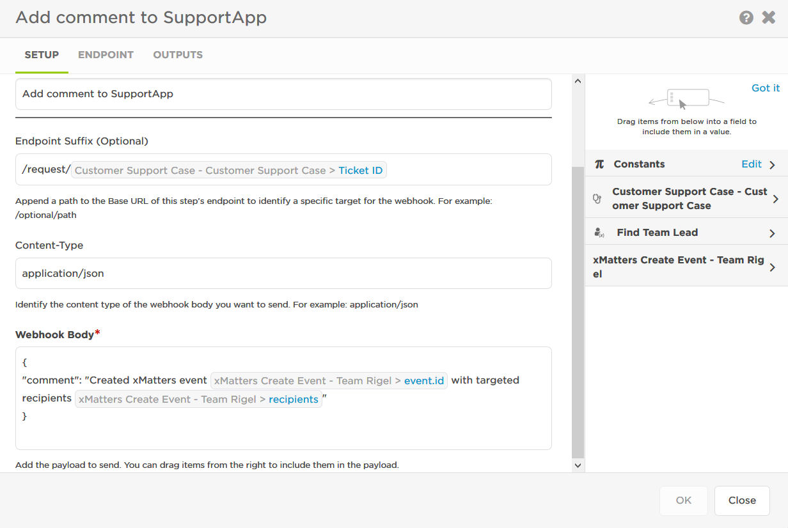Select the SETUP tab
788x528 pixels.
point(42,55)
